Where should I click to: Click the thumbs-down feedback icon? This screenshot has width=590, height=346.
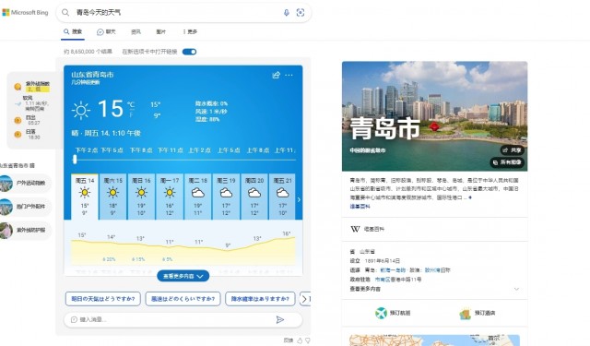(308, 340)
